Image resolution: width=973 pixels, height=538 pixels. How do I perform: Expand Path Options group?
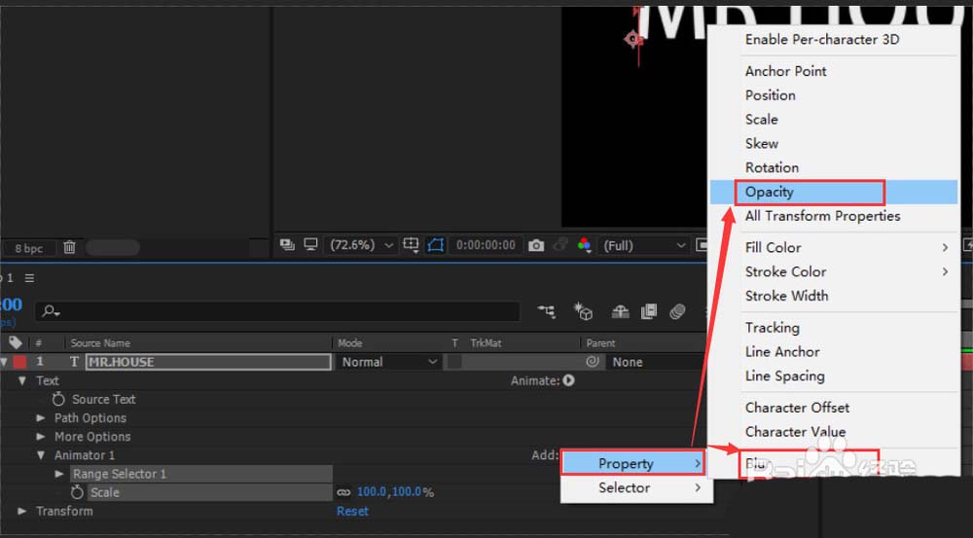(41, 417)
